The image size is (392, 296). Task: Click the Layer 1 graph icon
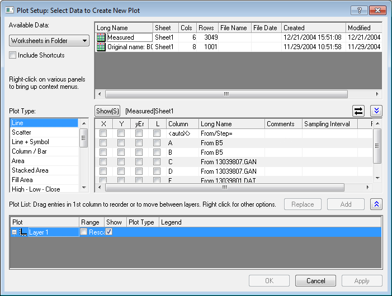click(x=23, y=232)
